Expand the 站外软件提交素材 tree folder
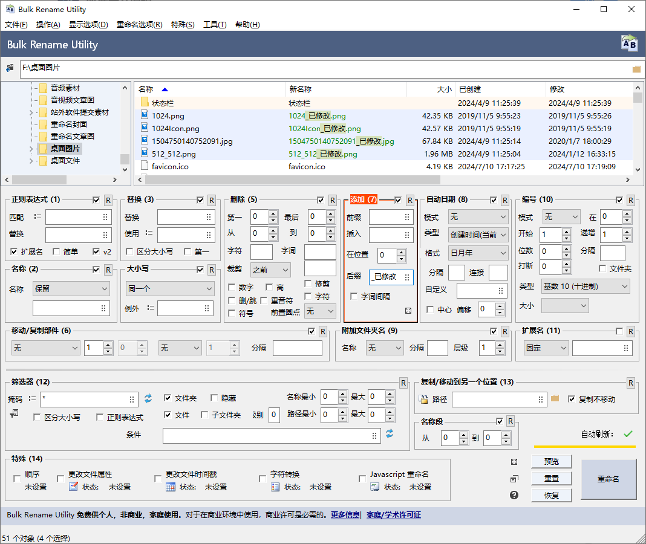646x544 pixels. point(31,112)
